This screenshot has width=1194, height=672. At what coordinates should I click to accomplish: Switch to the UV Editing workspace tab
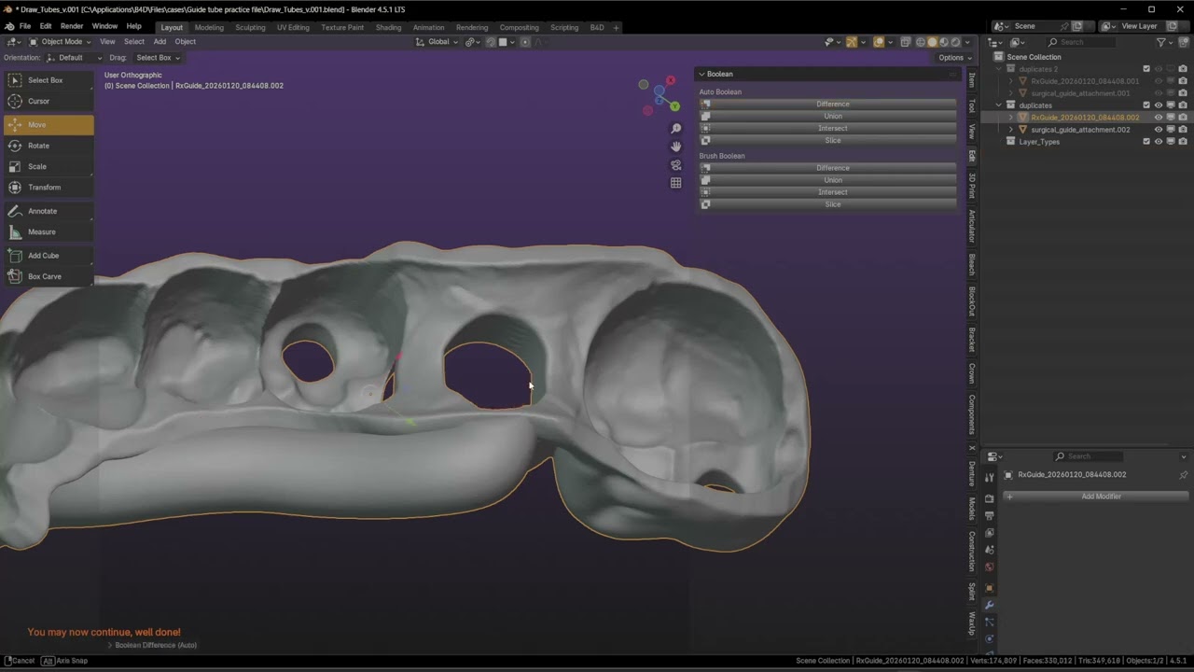(293, 27)
